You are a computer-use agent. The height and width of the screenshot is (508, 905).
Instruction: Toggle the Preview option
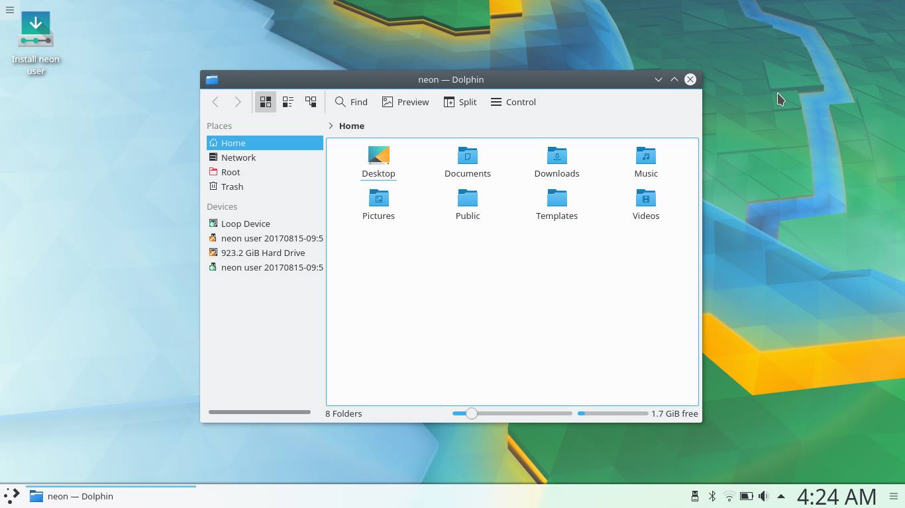point(405,102)
